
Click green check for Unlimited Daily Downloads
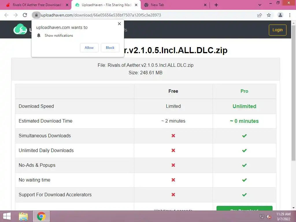click(244, 150)
